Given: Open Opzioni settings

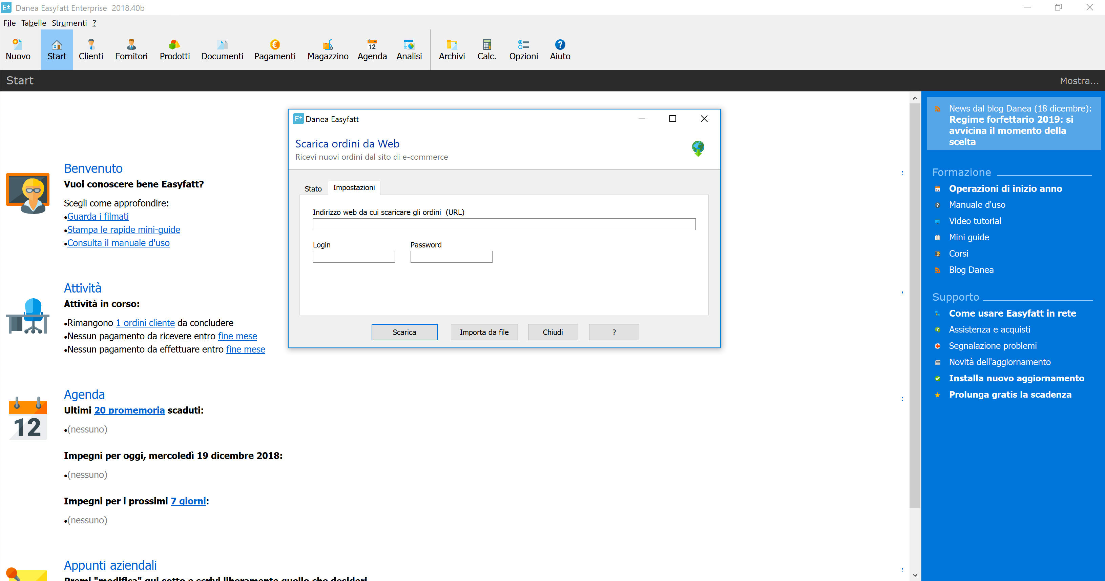Looking at the screenshot, I should tap(523, 49).
